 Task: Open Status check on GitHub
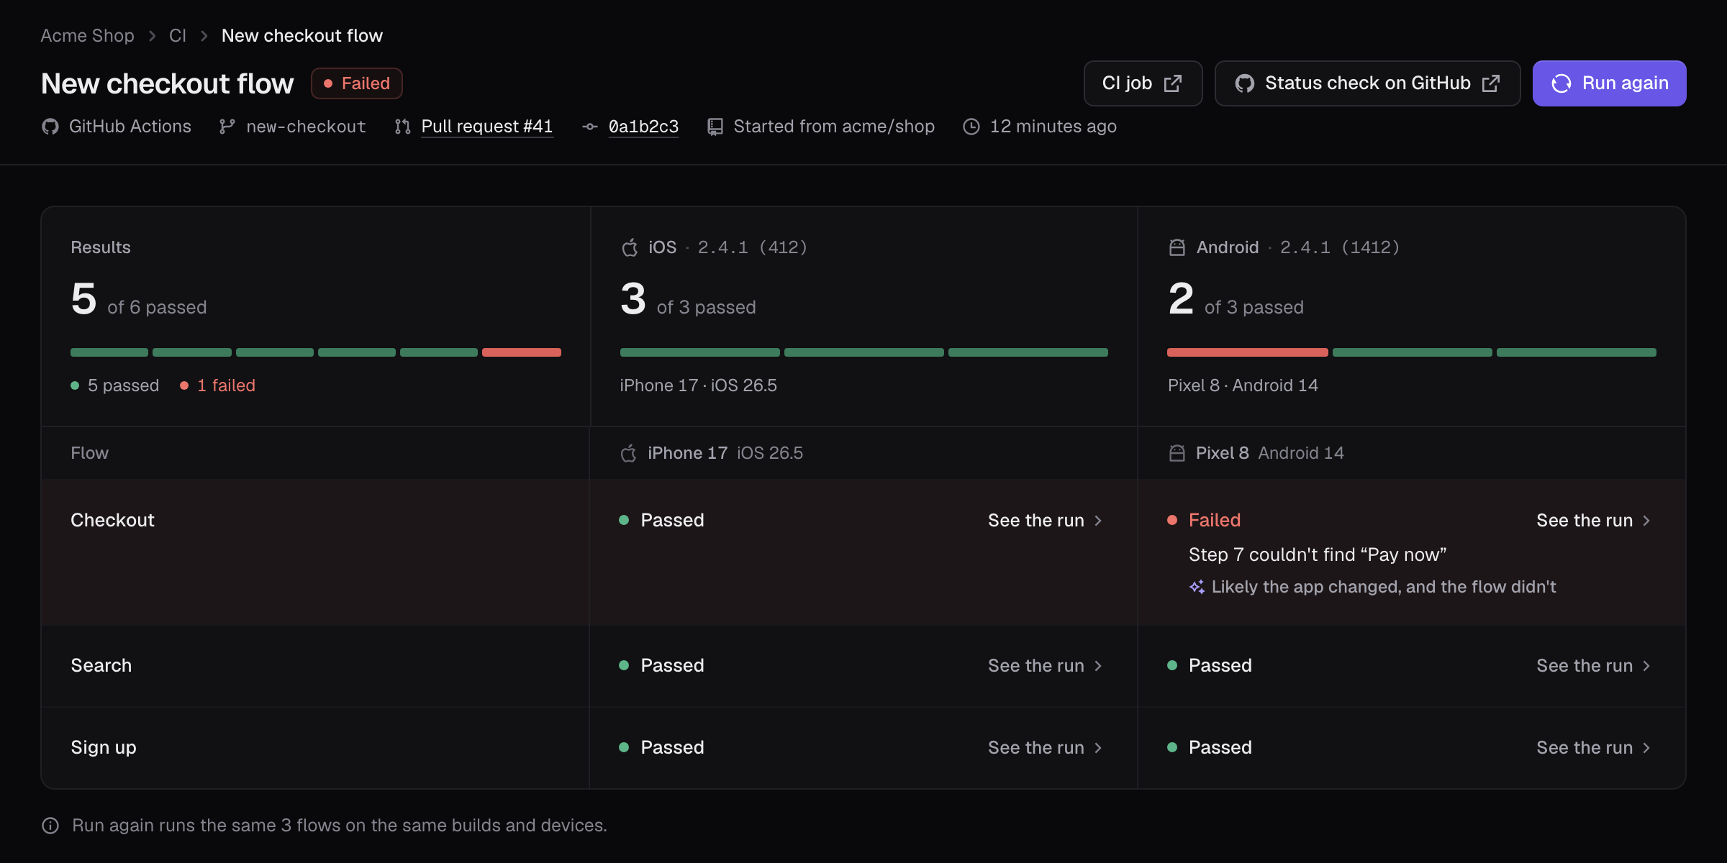1367,83
